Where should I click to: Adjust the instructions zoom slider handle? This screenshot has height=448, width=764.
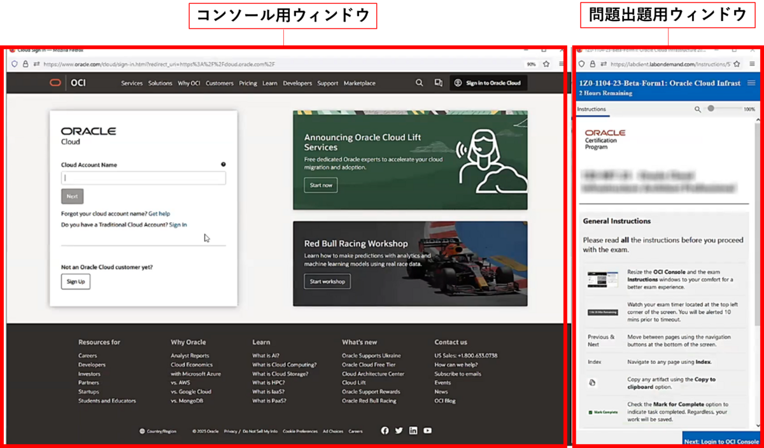(x=711, y=109)
